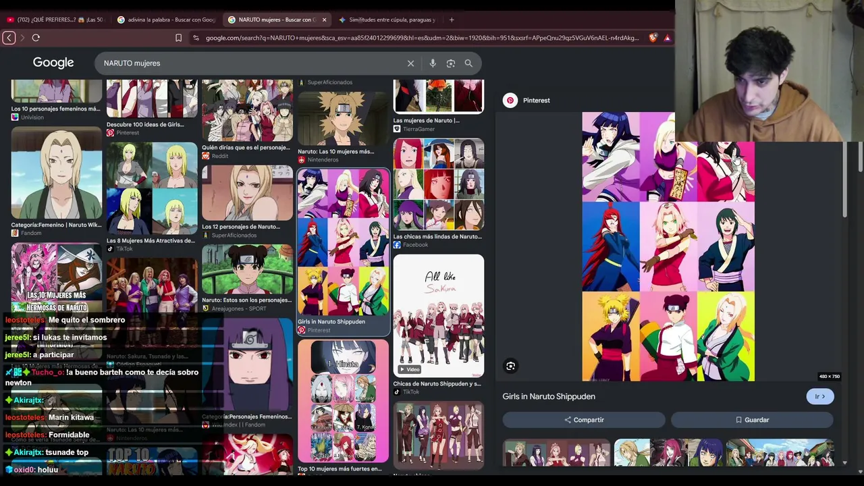Open the 'Quién dirías que es el personaje' Reddit thumbnail
This screenshot has width=864, height=486.
pyautogui.click(x=247, y=111)
